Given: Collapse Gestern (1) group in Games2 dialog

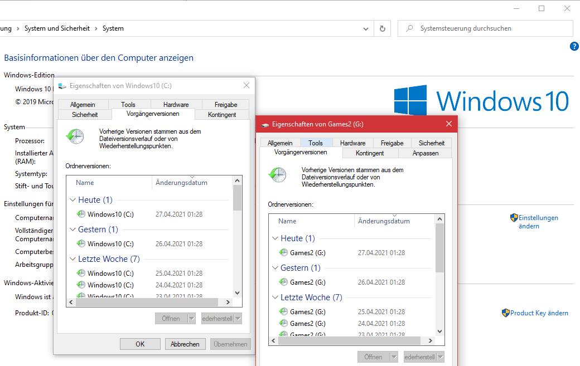Looking at the screenshot, I should coord(275,268).
